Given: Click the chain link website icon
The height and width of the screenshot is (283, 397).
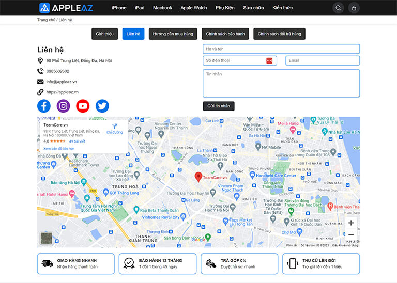Looking at the screenshot, I should [x=40, y=92].
